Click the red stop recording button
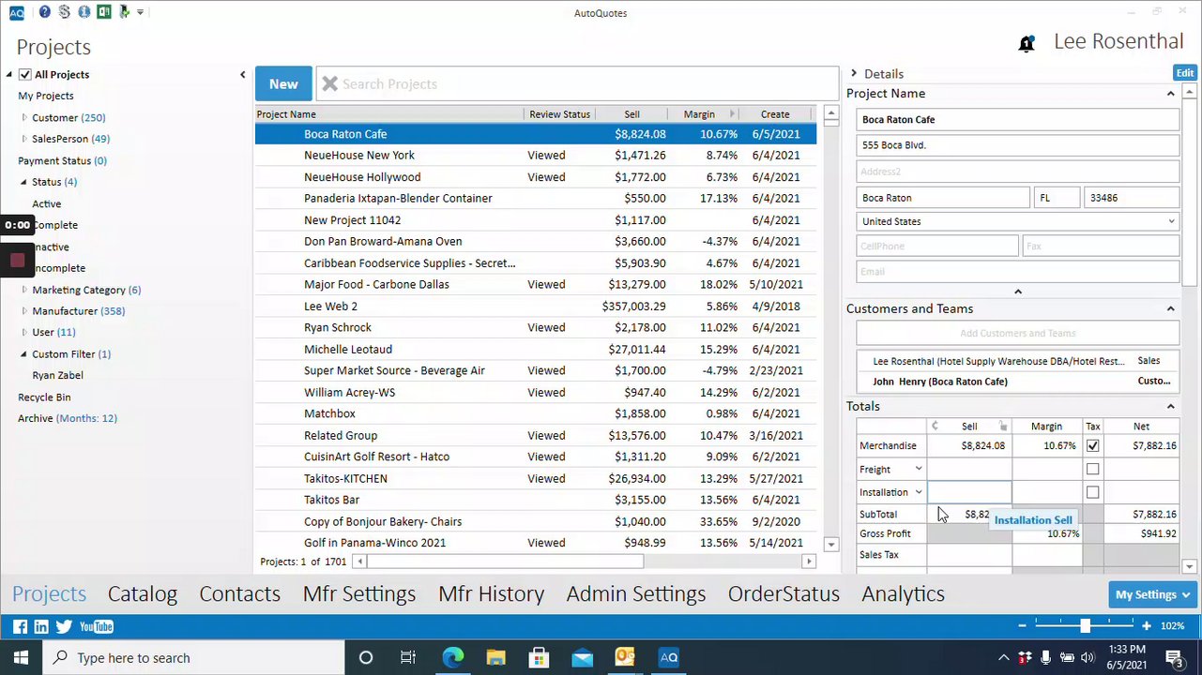This screenshot has width=1202, height=675. [17, 260]
